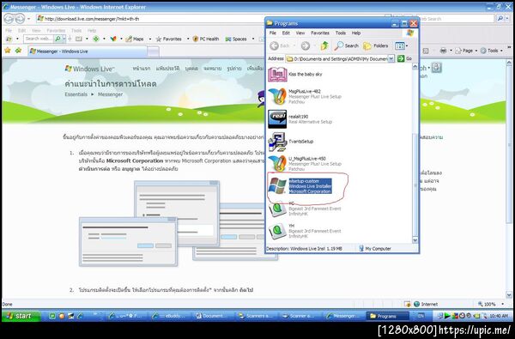Click the green magnifier search button in toolbar
This screenshot has width=515, height=339.
(x=58, y=39)
